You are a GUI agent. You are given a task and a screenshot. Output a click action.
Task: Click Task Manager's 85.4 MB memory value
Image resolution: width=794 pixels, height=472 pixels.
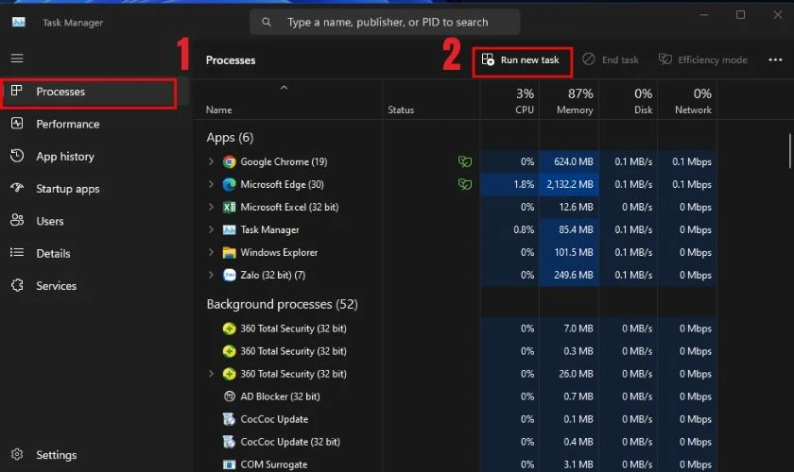tap(576, 229)
